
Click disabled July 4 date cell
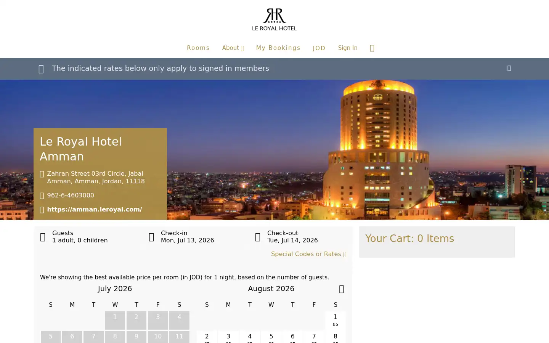click(179, 320)
